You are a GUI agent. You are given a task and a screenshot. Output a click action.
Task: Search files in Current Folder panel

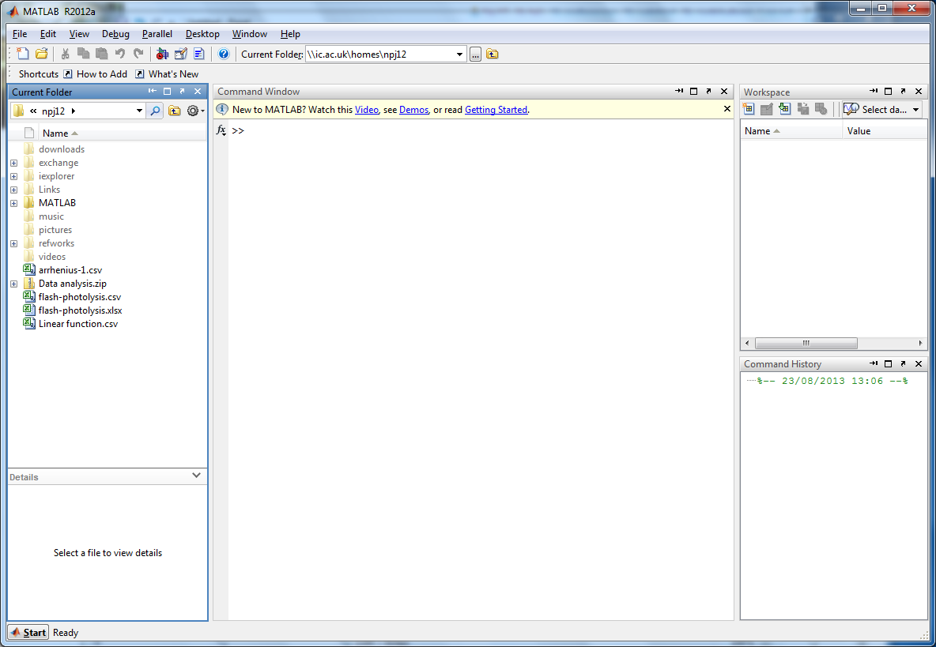point(155,111)
